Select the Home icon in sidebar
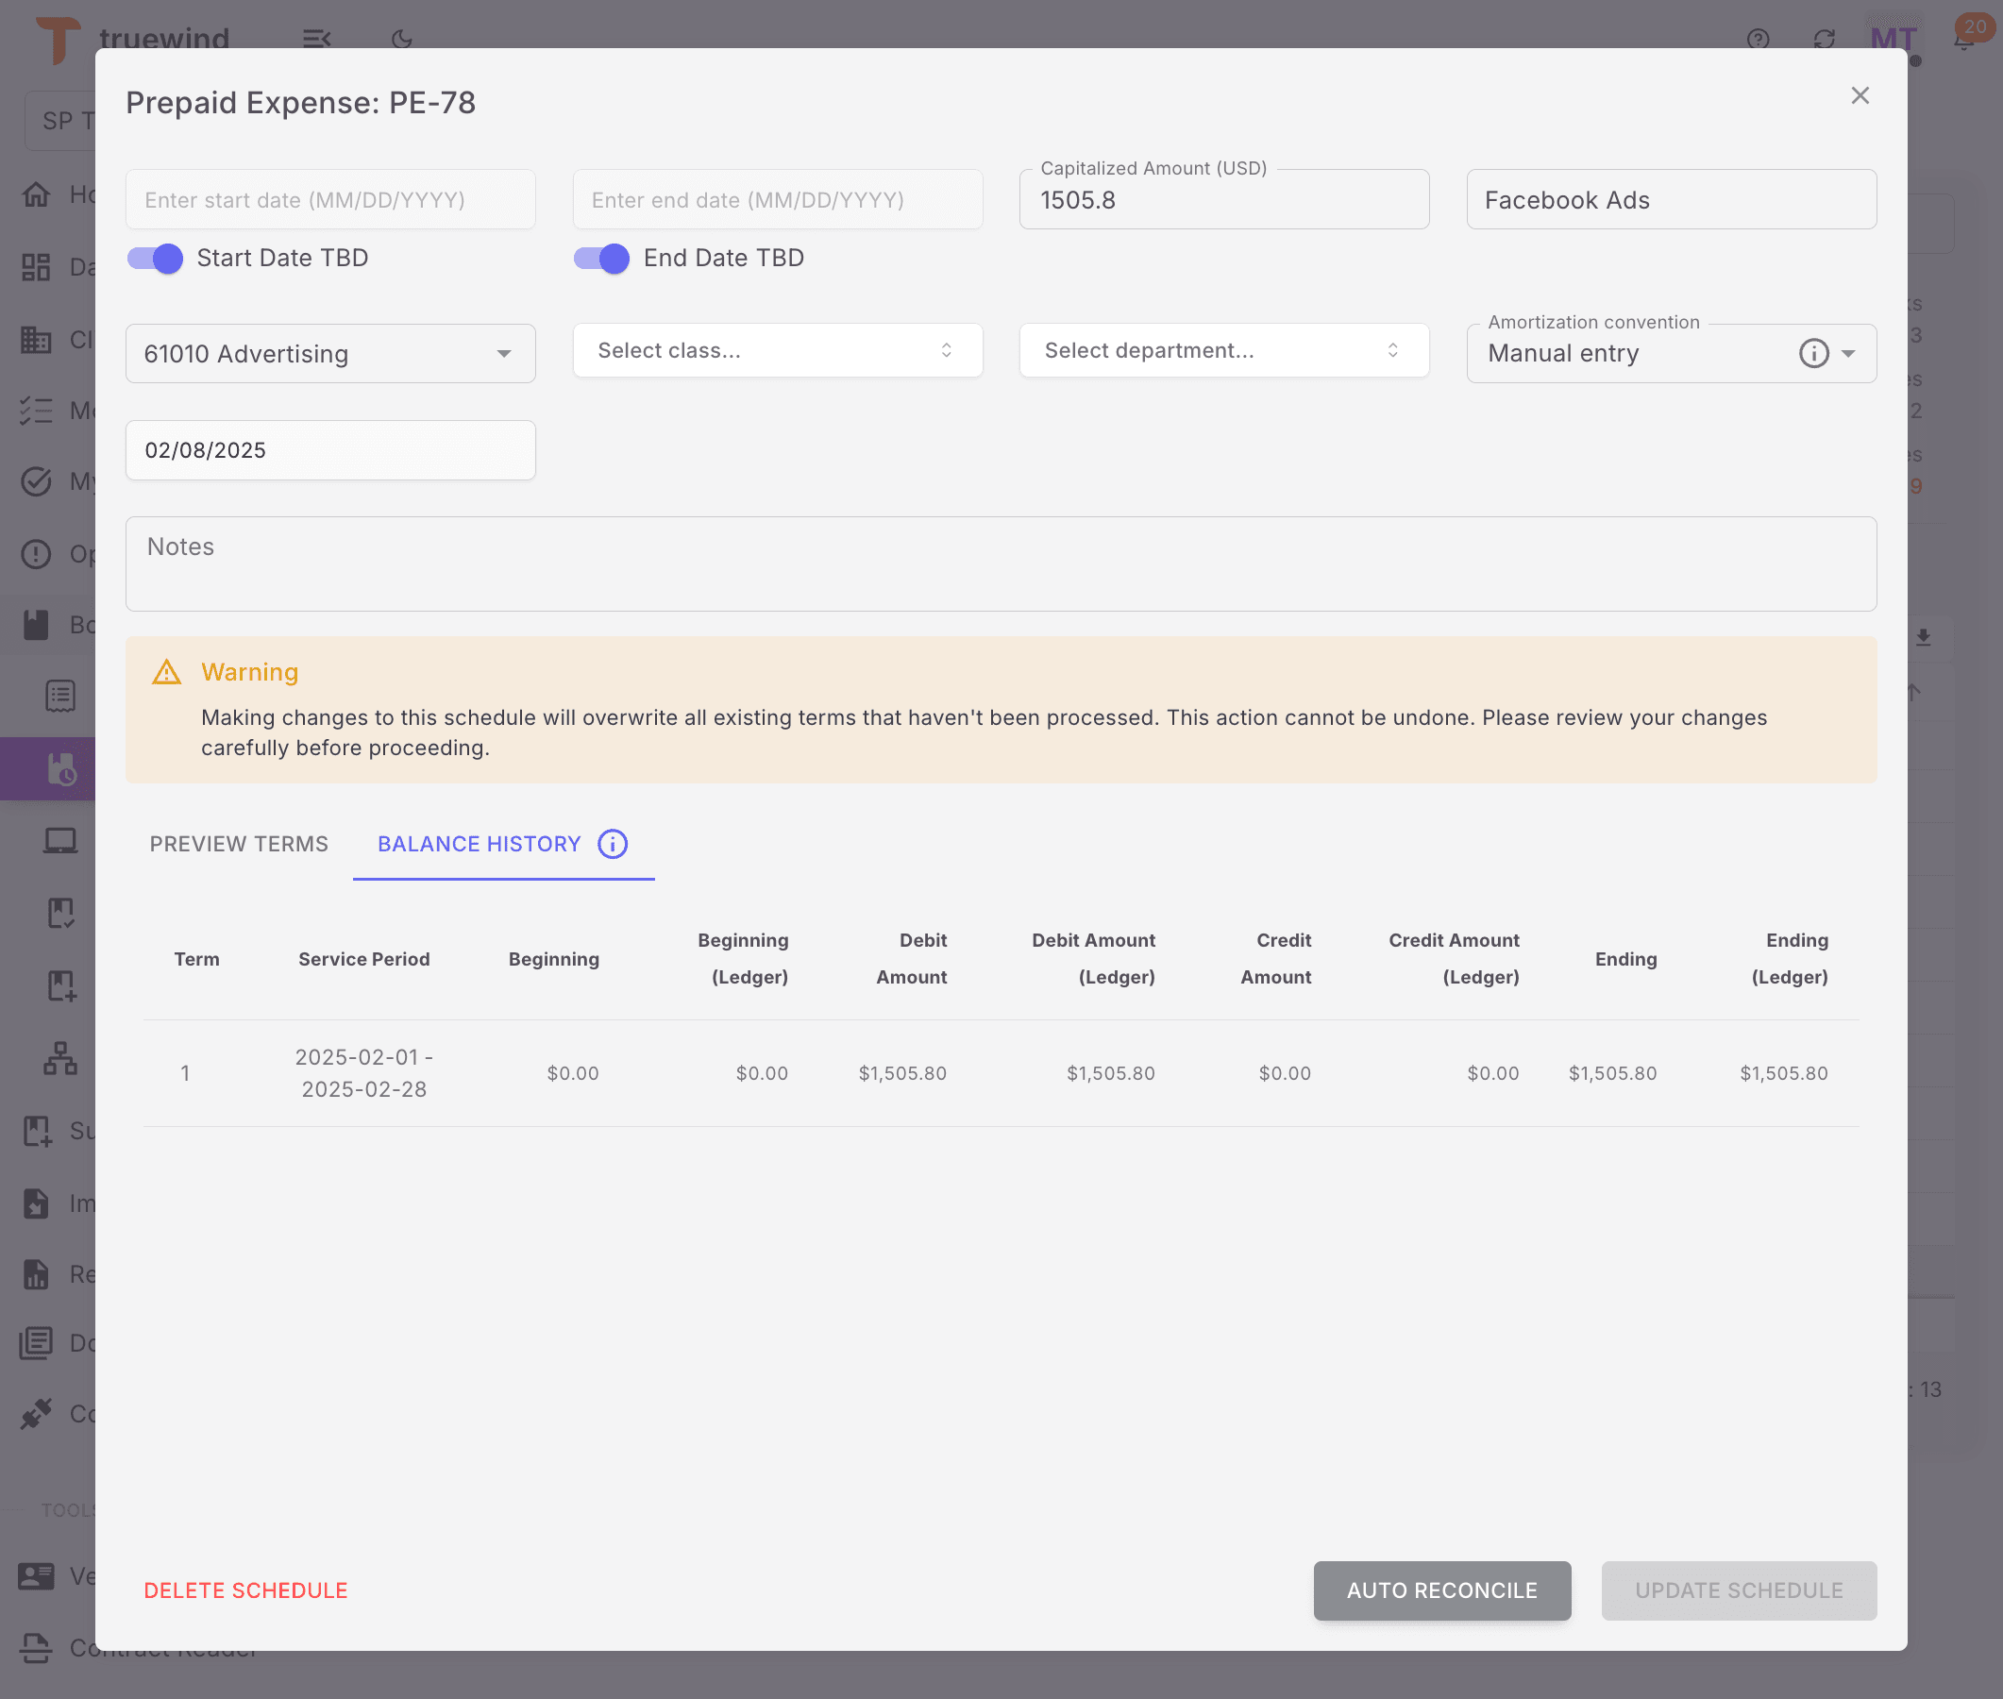Image resolution: width=2003 pixels, height=1699 pixels. click(x=38, y=194)
